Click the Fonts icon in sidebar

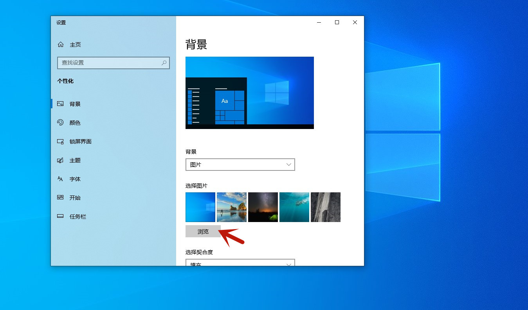click(60, 179)
